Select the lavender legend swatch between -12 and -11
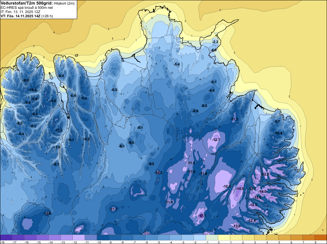Screen dimensions: 327x244 click(79, 237)
